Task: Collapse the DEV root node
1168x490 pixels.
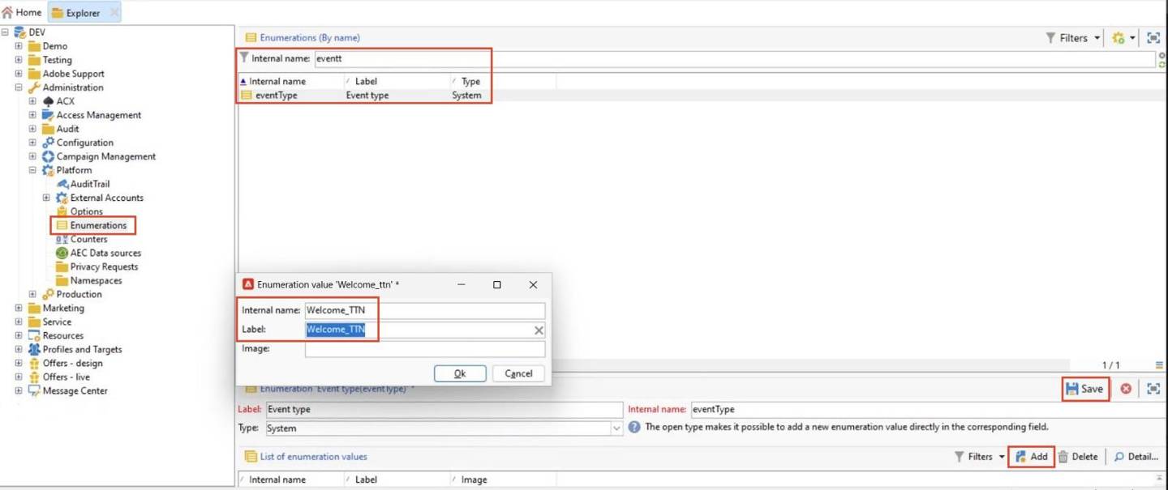Action: point(6,32)
